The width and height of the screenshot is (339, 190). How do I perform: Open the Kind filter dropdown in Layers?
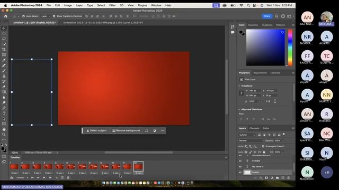pos(247,135)
